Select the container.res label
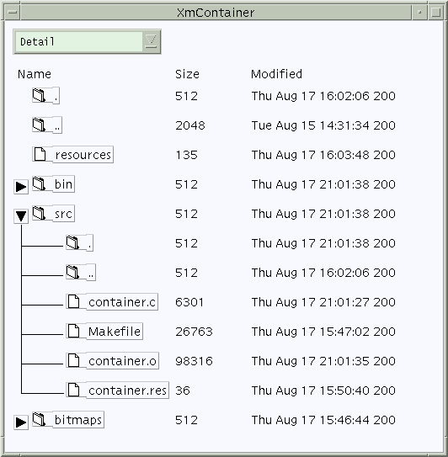 click(x=127, y=390)
